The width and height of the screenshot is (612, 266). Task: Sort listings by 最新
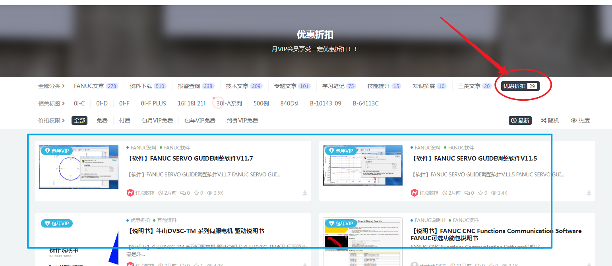pyautogui.click(x=520, y=121)
